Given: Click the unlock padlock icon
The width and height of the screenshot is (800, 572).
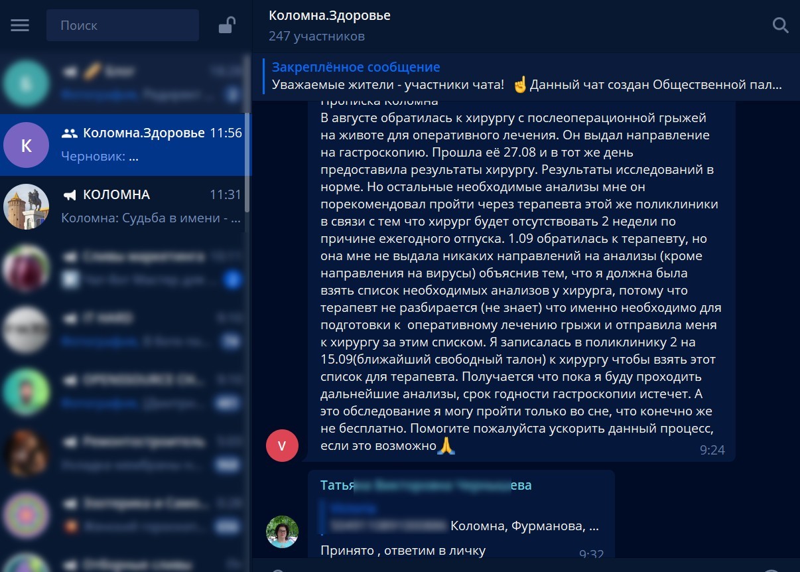Looking at the screenshot, I should click(x=227, y=26).
